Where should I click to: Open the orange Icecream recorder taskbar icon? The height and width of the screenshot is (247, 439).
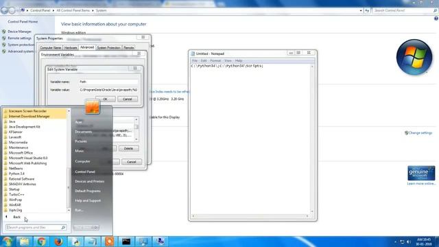110,242
